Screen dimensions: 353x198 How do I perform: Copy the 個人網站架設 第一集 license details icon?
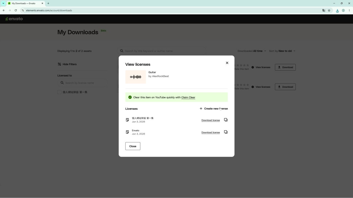click(x=226, y=120)
